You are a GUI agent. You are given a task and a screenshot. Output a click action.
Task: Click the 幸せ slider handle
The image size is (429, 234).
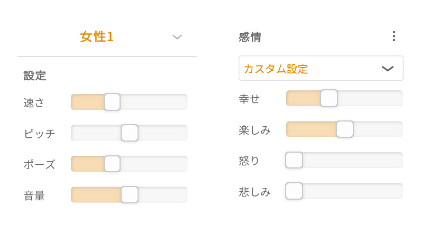pyautogui.click(x=329, y=98)
